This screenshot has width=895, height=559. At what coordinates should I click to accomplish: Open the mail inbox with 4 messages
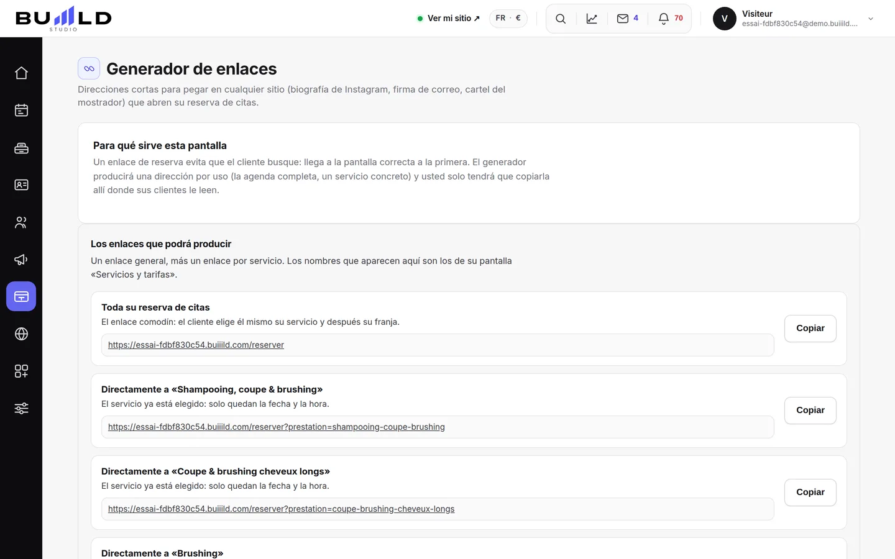[x=628, y=19]
